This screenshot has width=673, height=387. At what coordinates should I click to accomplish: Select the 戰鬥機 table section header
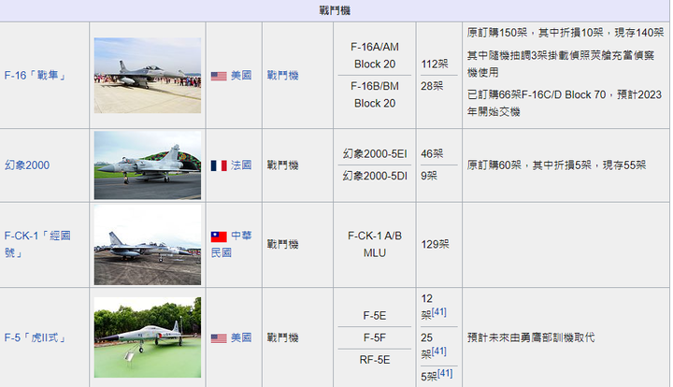(x=335, y=10)
